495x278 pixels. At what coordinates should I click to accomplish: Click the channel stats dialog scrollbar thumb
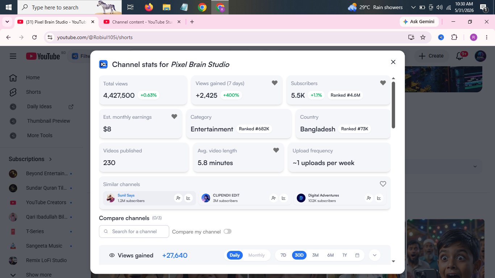point(394,105)
